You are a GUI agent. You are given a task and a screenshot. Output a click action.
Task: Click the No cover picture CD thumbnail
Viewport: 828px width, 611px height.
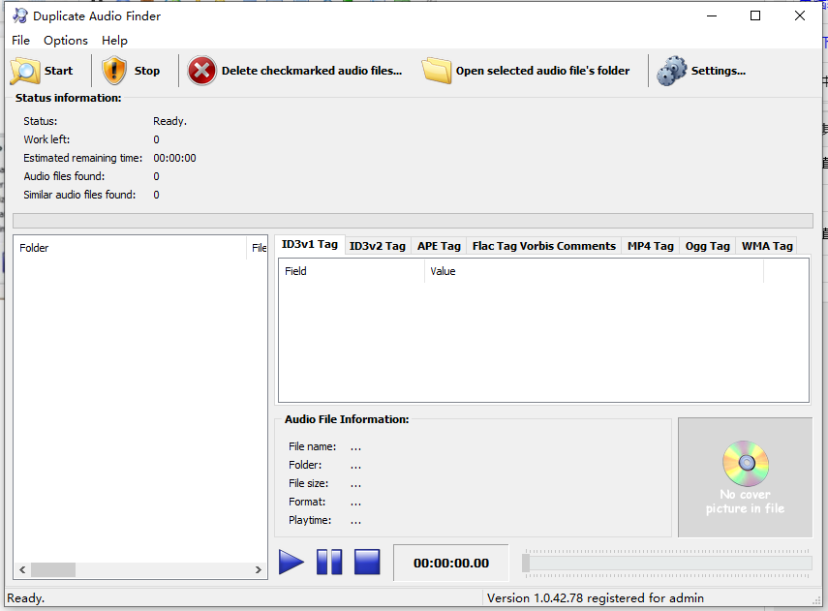pyautogui.click(x=745, y=477)
